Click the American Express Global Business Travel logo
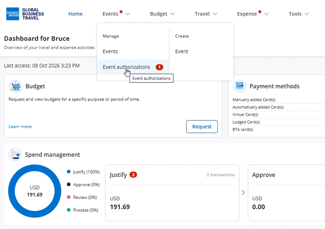 coord(25,14)
